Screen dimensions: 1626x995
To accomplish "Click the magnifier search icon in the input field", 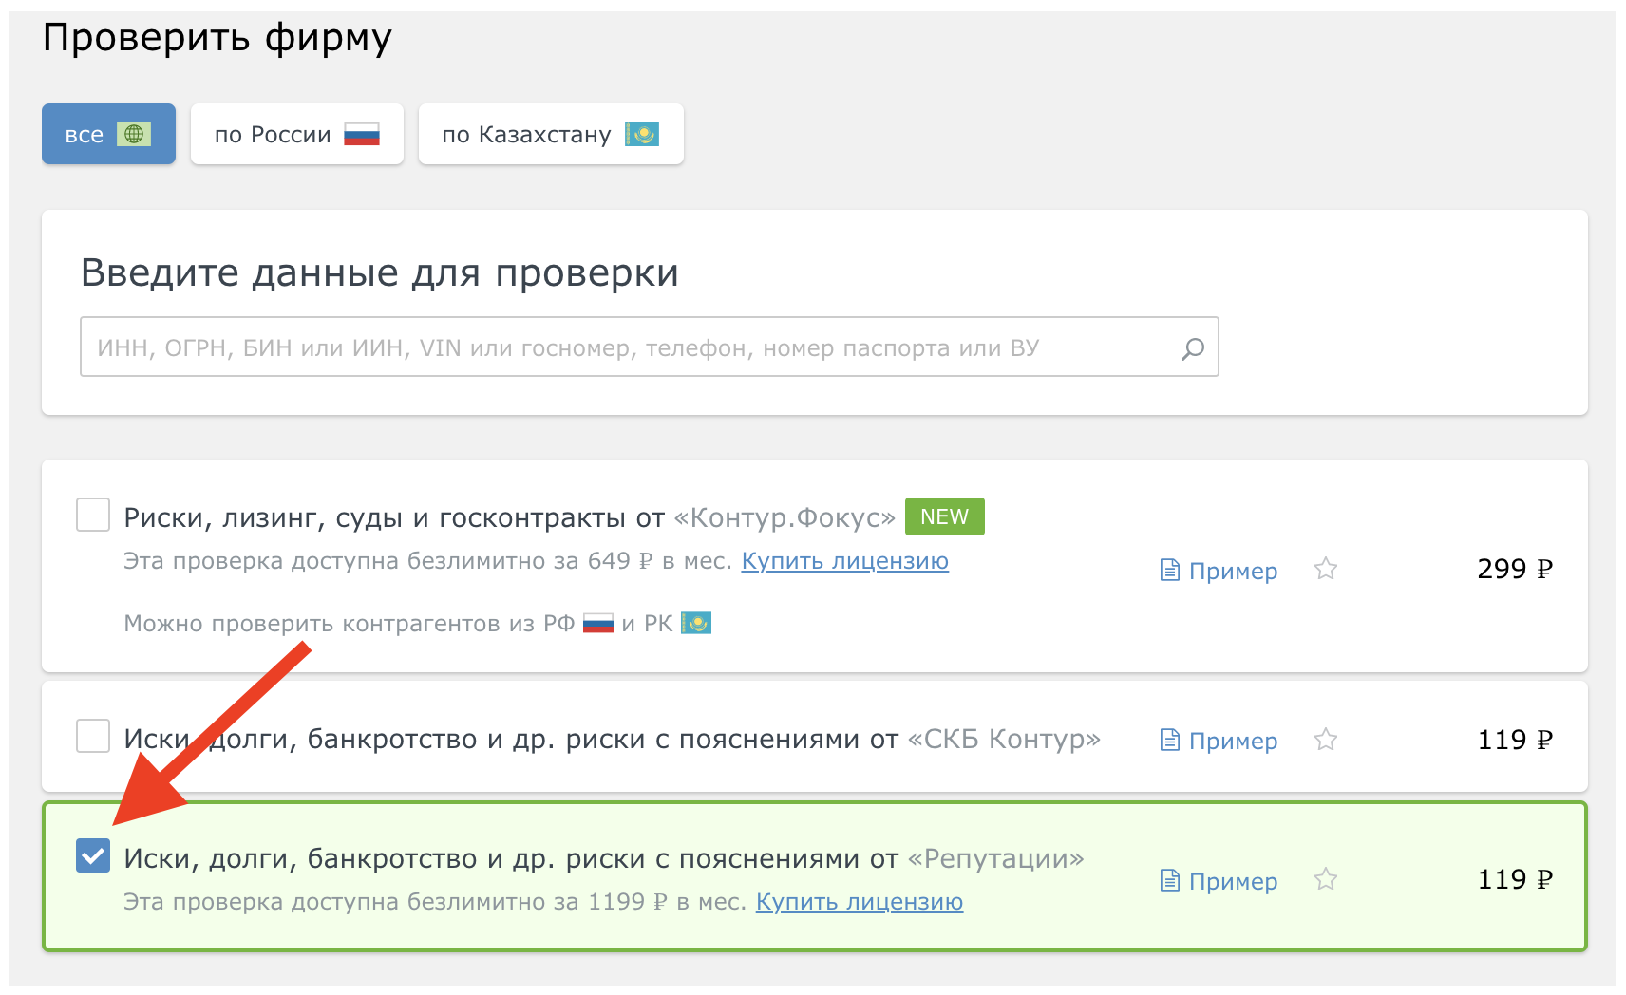I will point(1192,348).
